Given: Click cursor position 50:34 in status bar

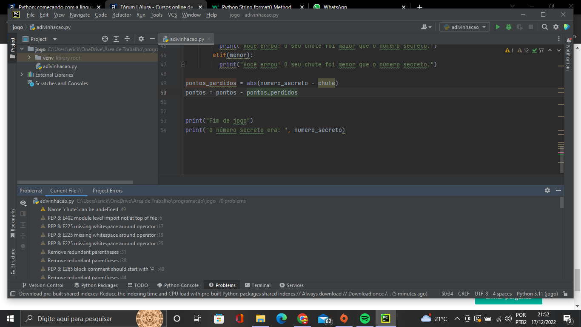Looking at the screenshot, I should click(x=447, y=294).
